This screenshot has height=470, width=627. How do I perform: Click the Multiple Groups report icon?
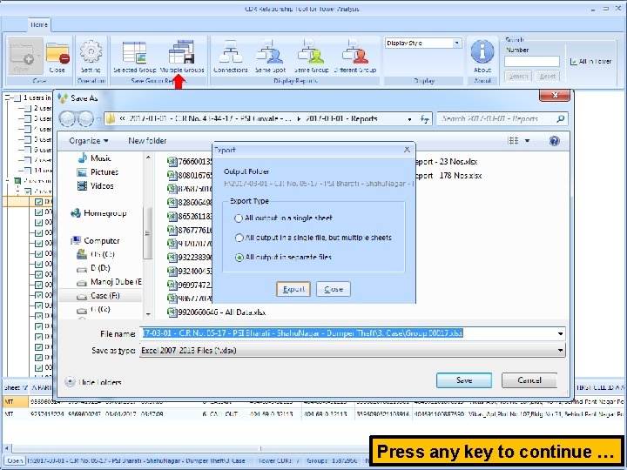(x=182, y=57)
